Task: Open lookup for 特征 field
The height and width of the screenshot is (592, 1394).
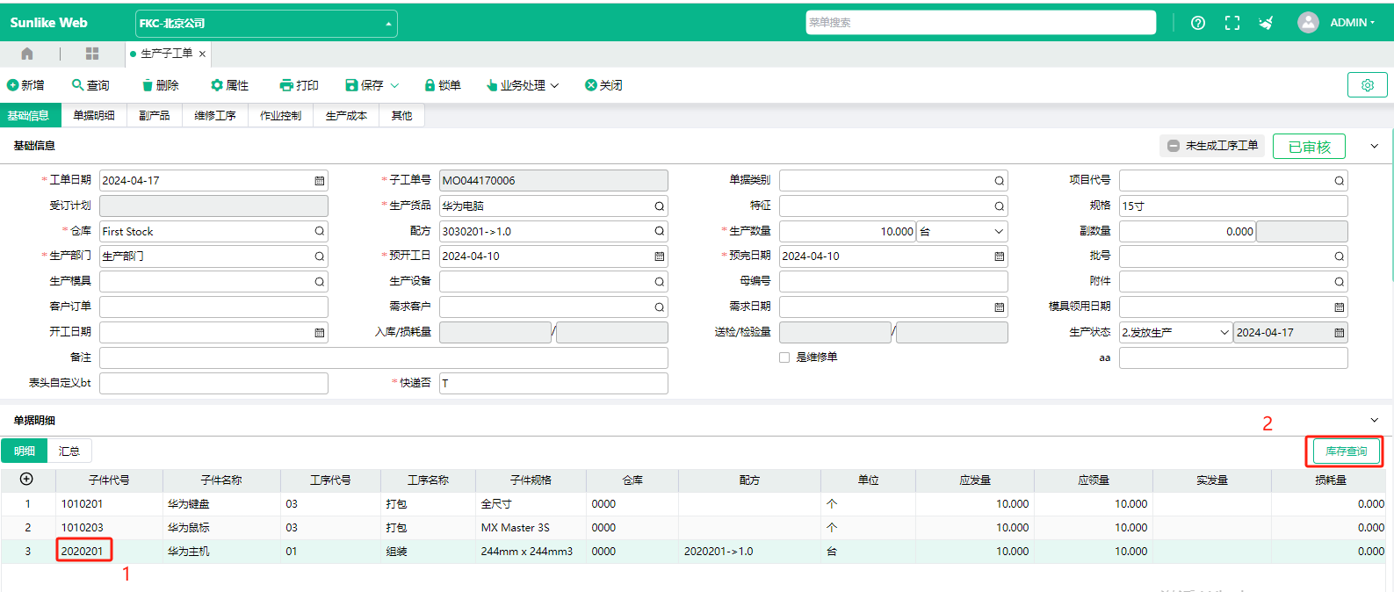Action: (999, 206)
